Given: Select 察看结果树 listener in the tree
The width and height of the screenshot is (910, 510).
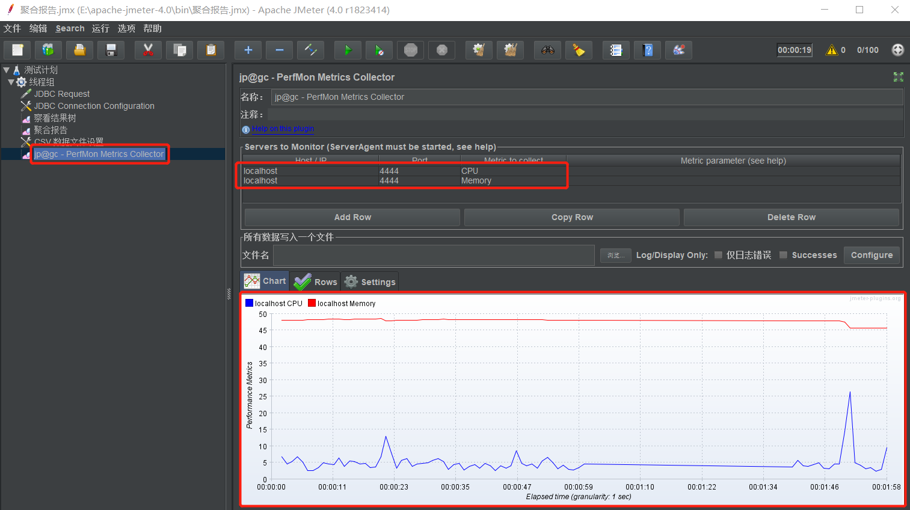Looking at the screenshot, I should tap(55, 118).
